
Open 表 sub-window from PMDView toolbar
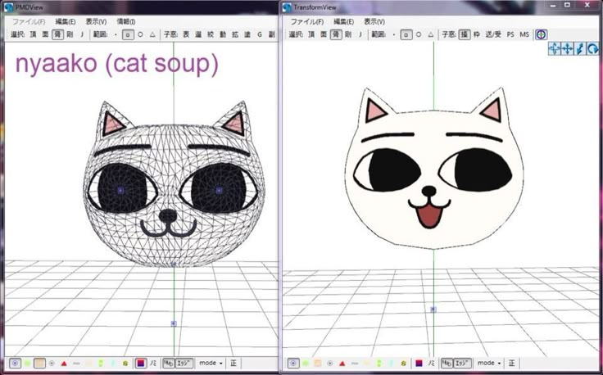coord(186,34)
